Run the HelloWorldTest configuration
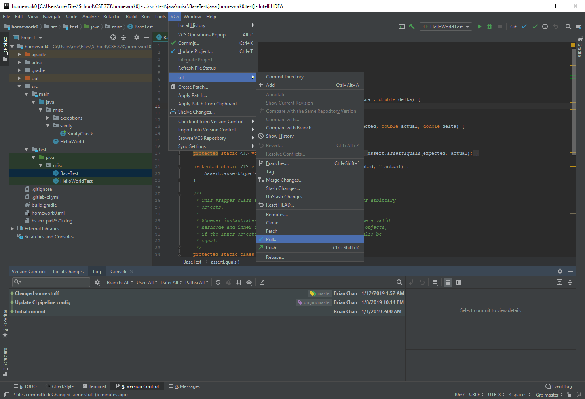The image size is (585, 399). point(479,27)
